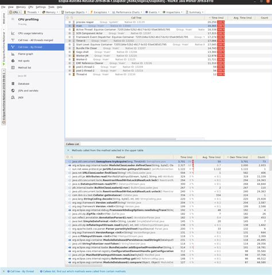Viewport: 272px width, 275px height.
Task: Select the JarURLConnection getInputStream row
Action: [166, 169]
